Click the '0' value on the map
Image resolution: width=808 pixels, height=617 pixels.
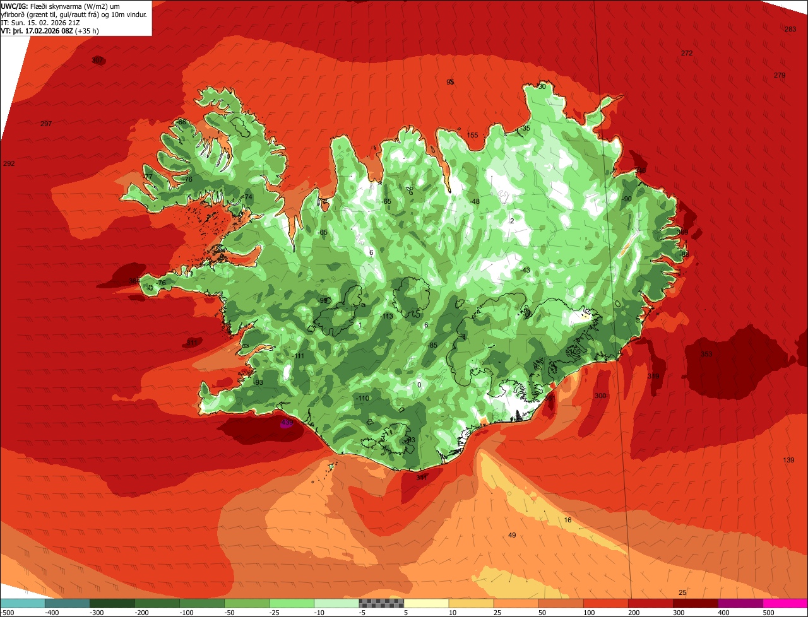click(419, 385)
